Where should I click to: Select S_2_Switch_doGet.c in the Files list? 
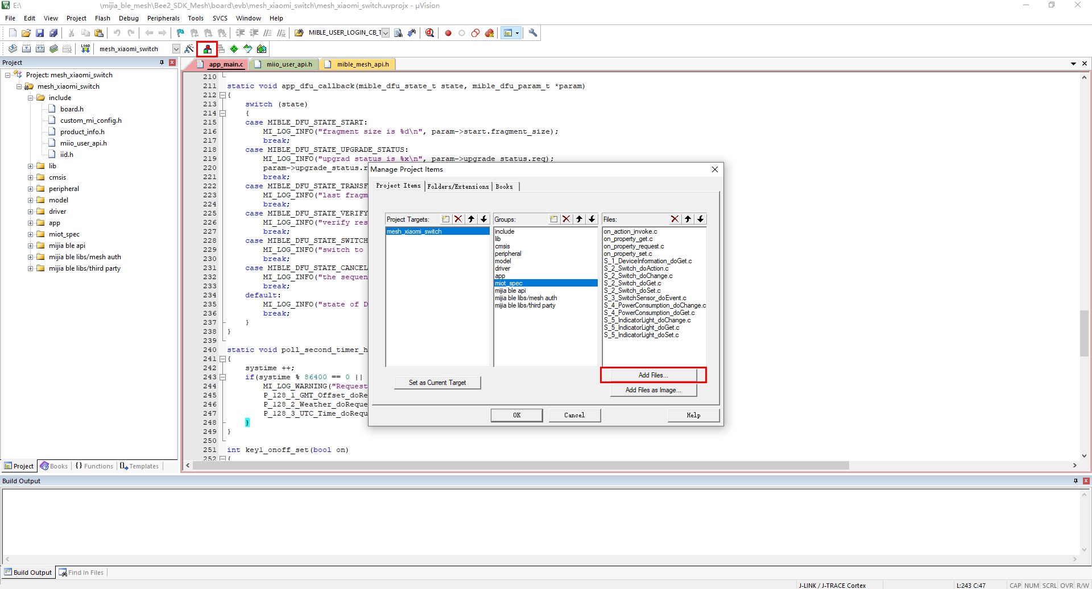[632, 283]
